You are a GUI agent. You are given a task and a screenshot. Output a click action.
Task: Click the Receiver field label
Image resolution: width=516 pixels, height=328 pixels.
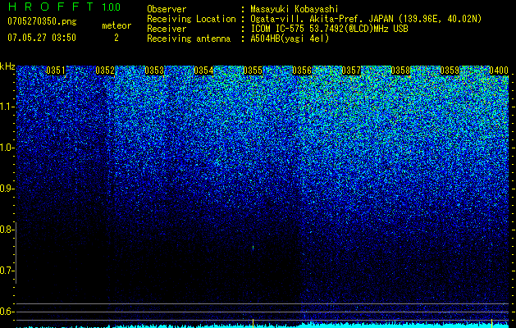click(167, 29)
